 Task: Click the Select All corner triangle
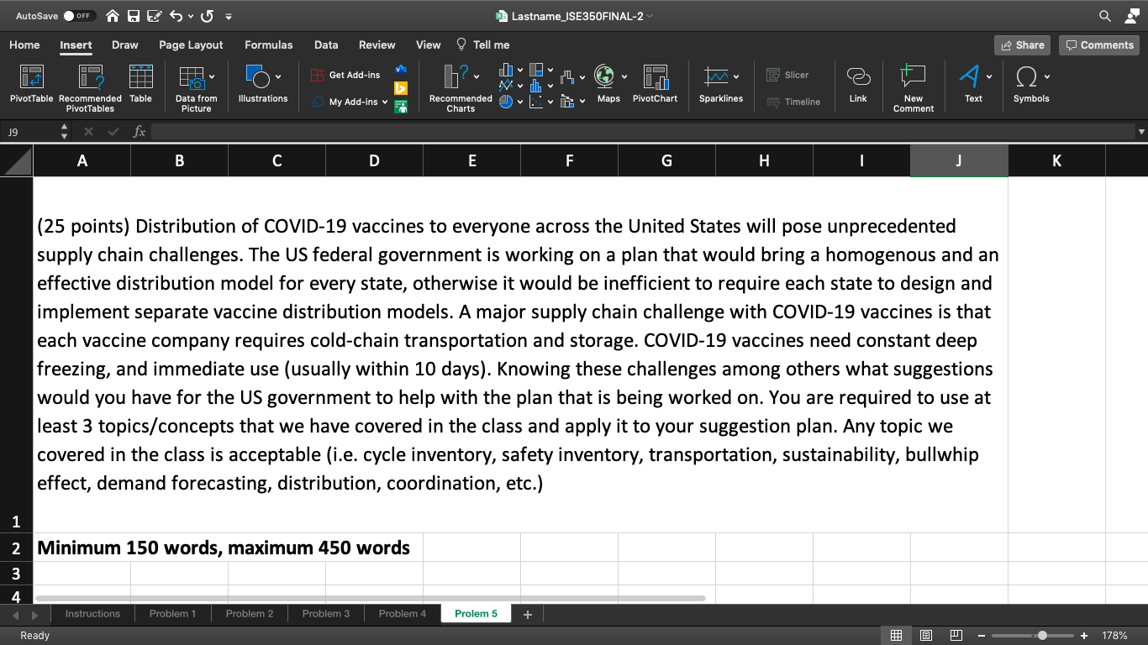[18, 160]
